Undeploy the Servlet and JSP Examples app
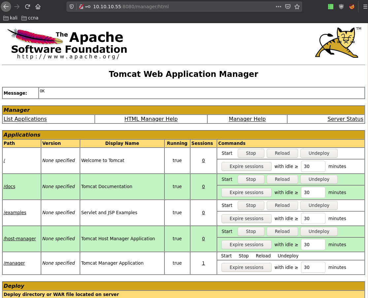This screenshot has width=368, height=298. 319,205
